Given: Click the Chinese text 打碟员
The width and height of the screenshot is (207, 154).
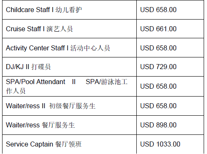Looking at the screenshot, I should [x=41, y=67].
